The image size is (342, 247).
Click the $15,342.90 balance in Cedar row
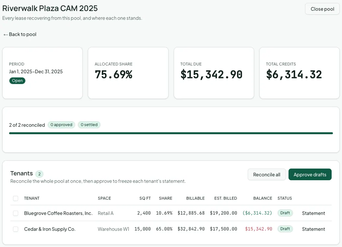point(258,229)
